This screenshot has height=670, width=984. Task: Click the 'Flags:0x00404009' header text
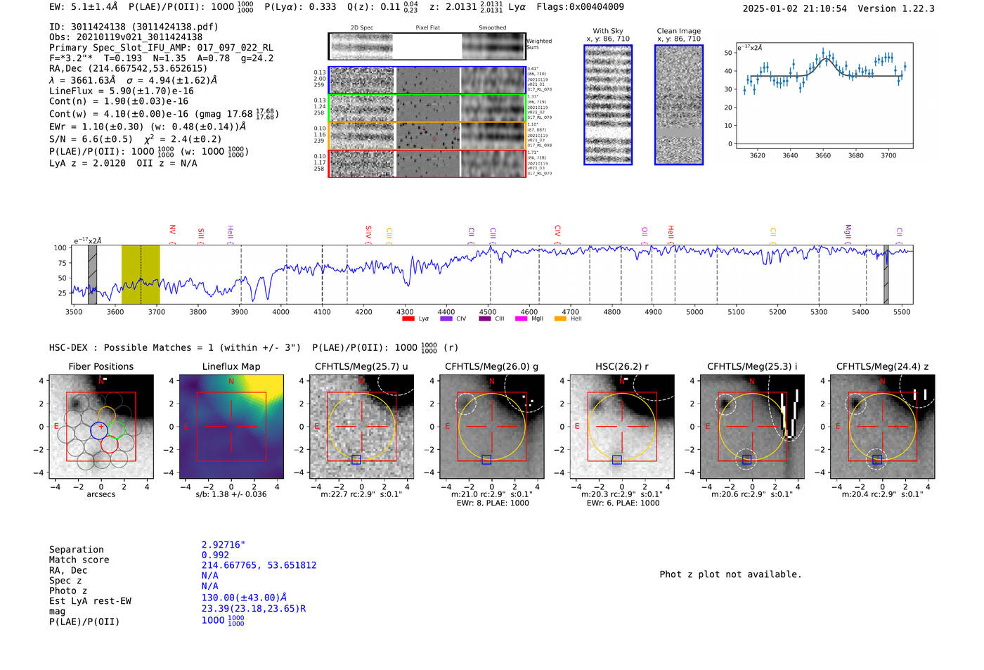click(580, 7)
